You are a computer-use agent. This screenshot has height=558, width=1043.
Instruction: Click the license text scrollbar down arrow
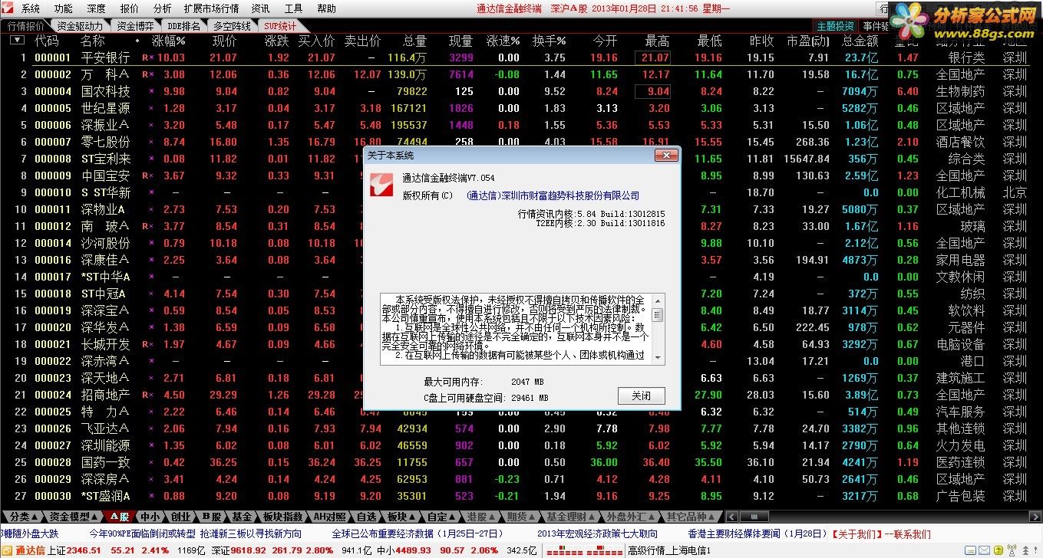[658, 356]
